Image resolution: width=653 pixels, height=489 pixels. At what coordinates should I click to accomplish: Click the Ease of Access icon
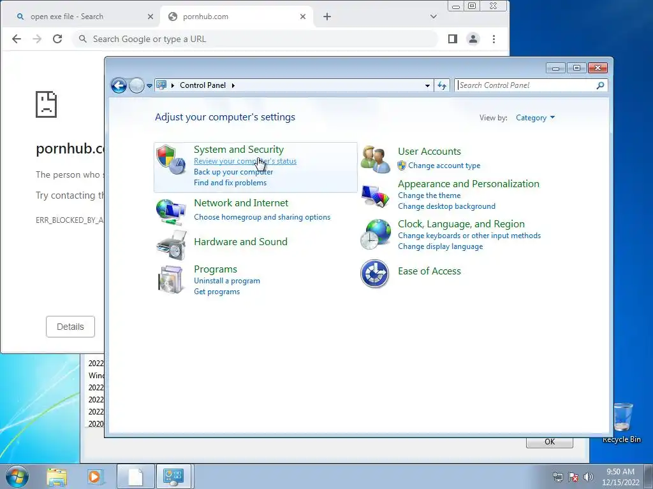tap(375, 274)
